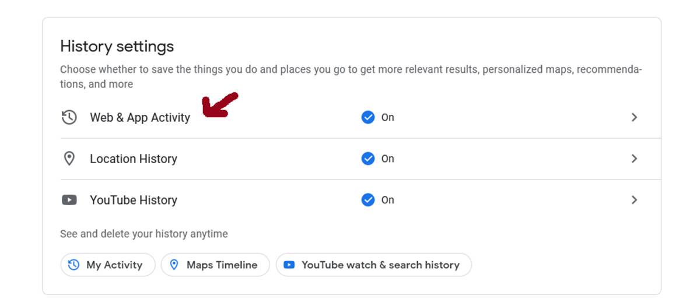Click the pin icon in Maps Timeline chip
Screen dimensions: 700x306
coord(173,265)
